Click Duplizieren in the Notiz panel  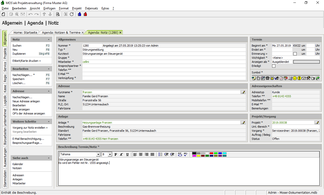click(19, 54)
